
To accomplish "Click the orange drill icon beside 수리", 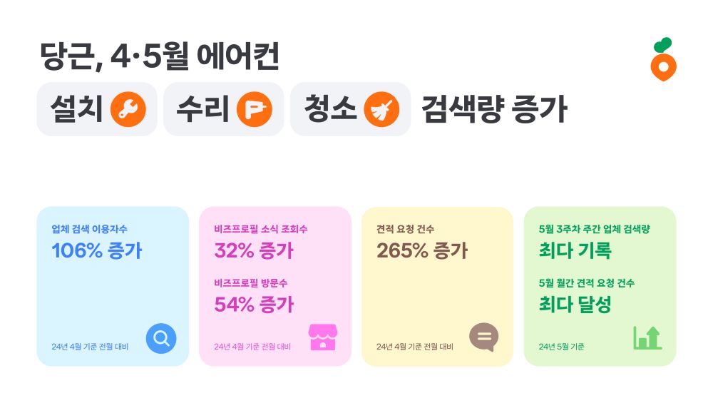I will (x=255, y=109).
